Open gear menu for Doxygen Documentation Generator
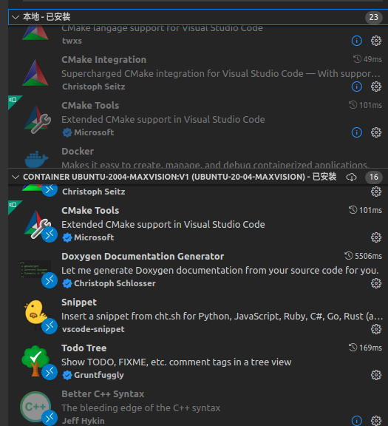The width and height of the screenshot is (388, 426). point(376,283)
